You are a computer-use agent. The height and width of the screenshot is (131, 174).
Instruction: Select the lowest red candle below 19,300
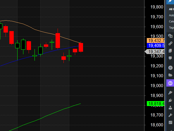(63, 58)
